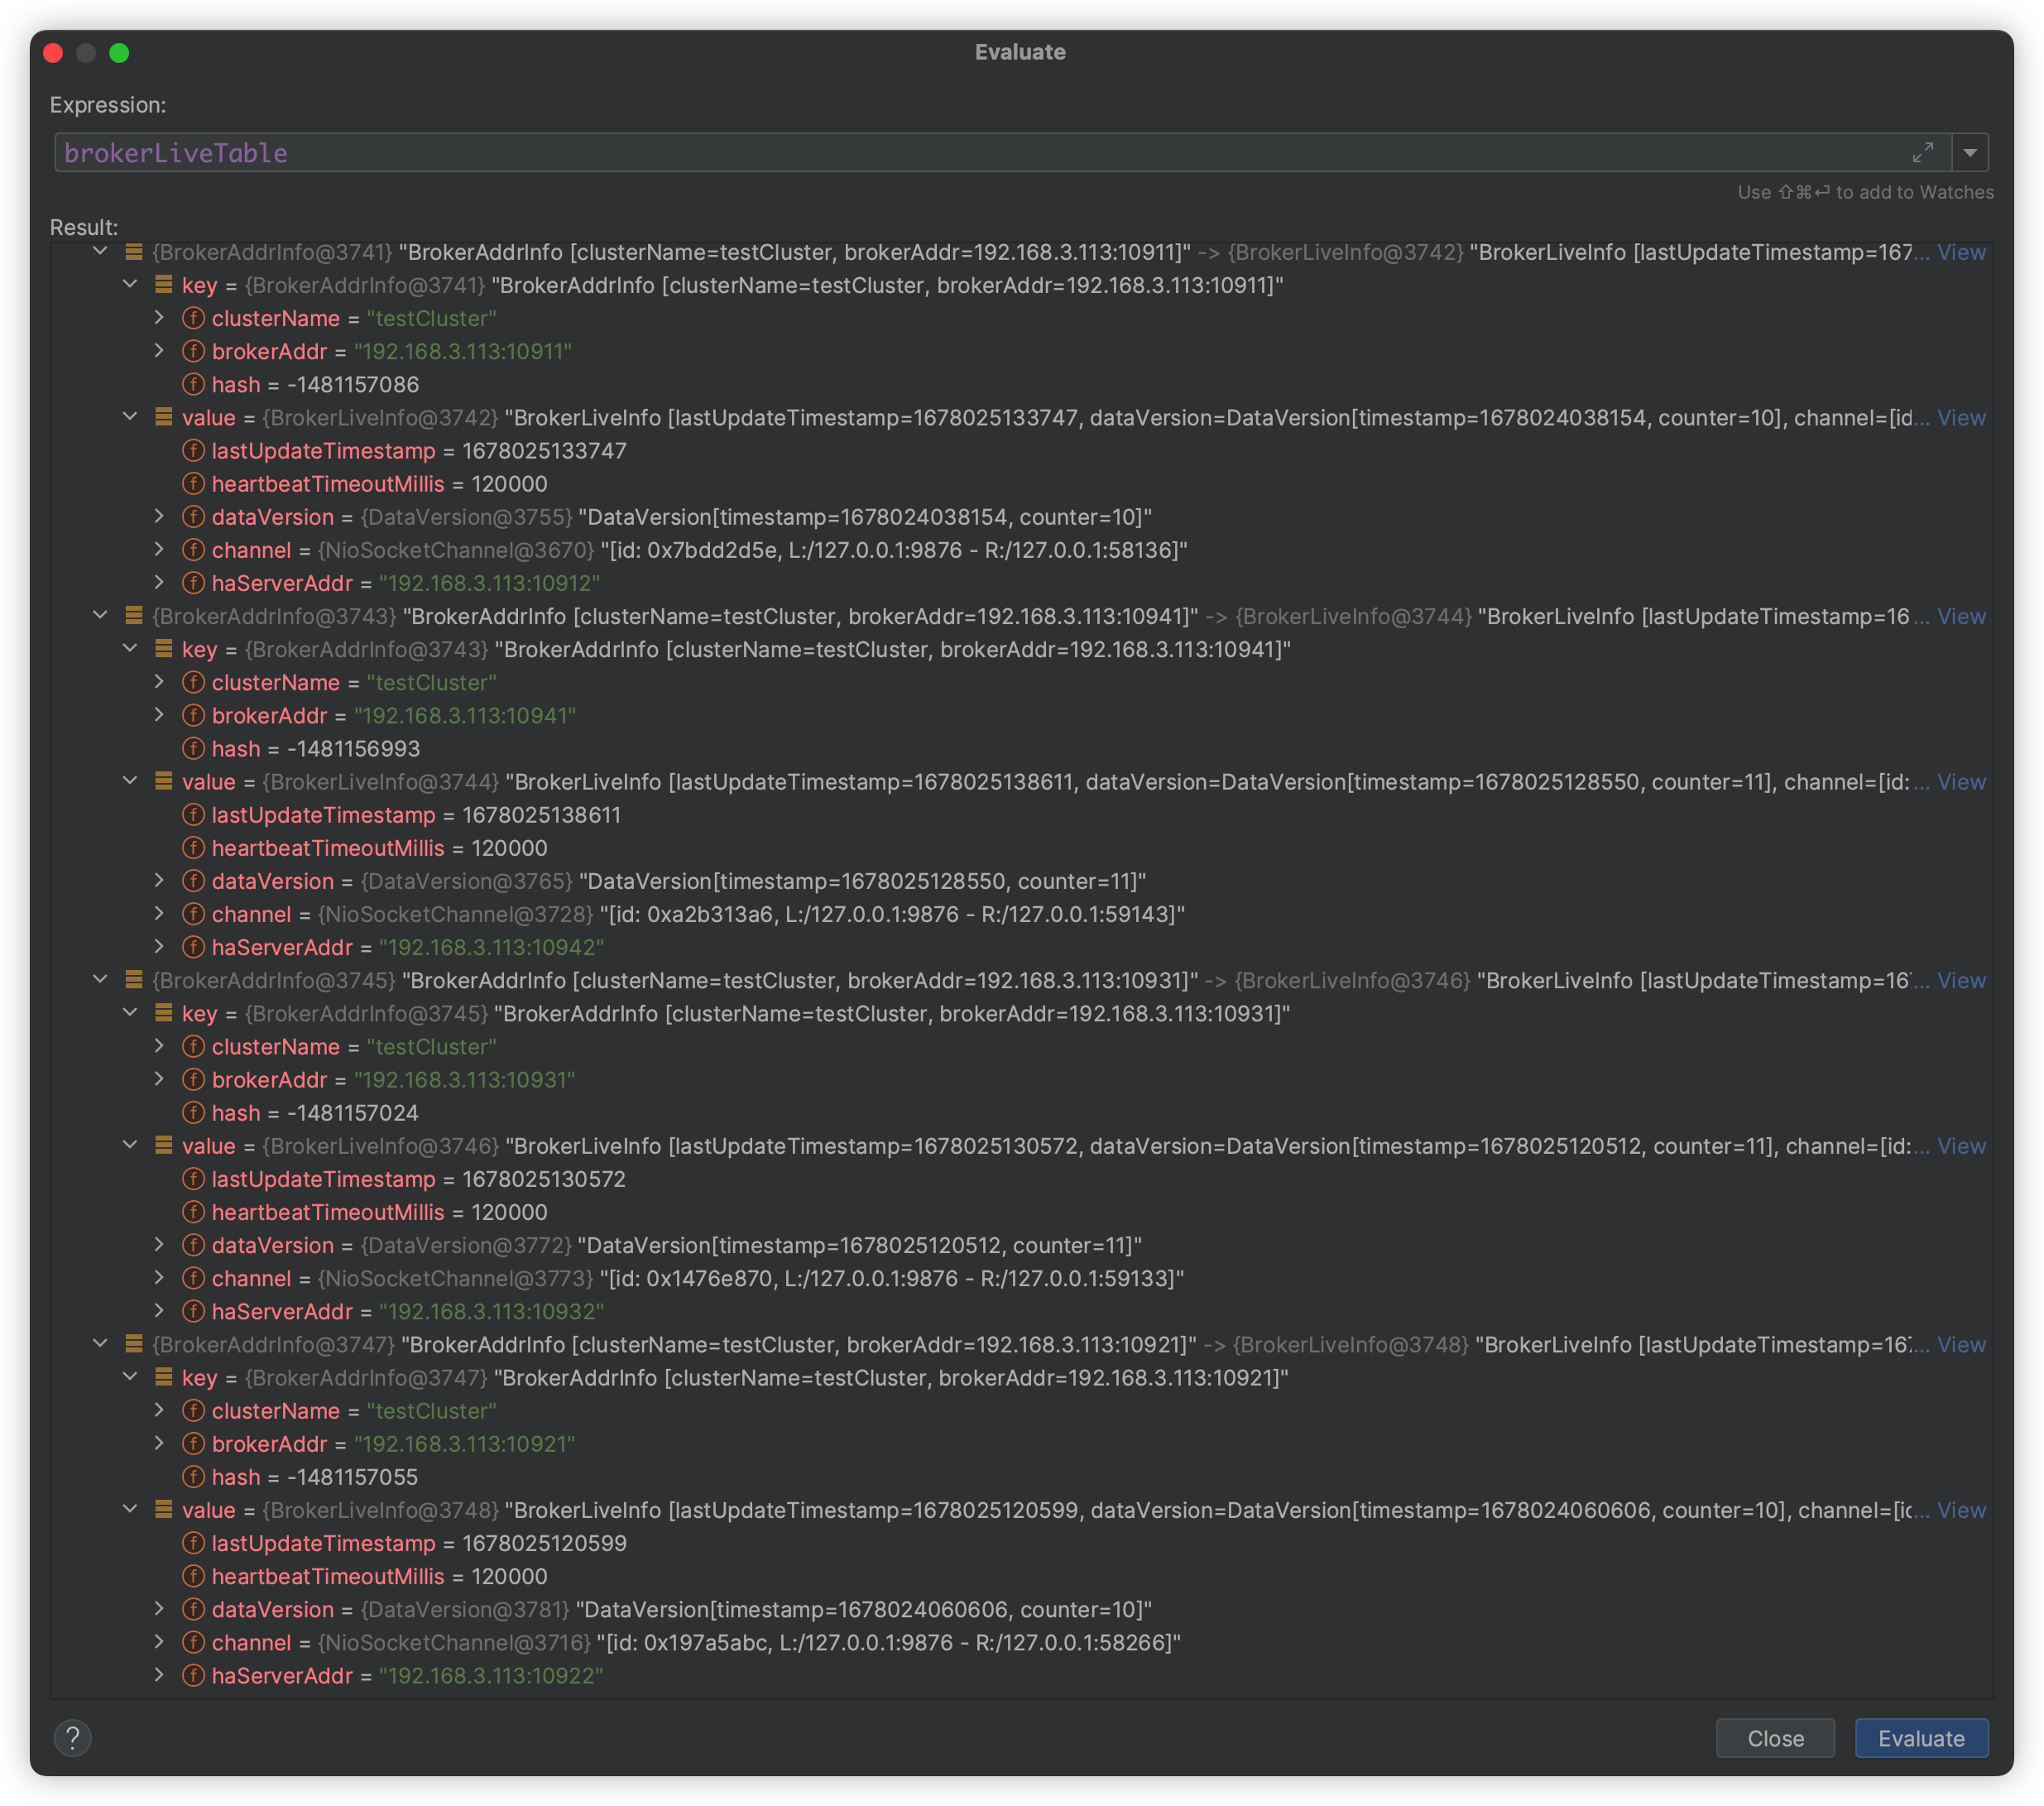This screenshot has width=2044, height=1806.
Task: Click the expand editor icon in Expression field
Action: (1922, 152)
